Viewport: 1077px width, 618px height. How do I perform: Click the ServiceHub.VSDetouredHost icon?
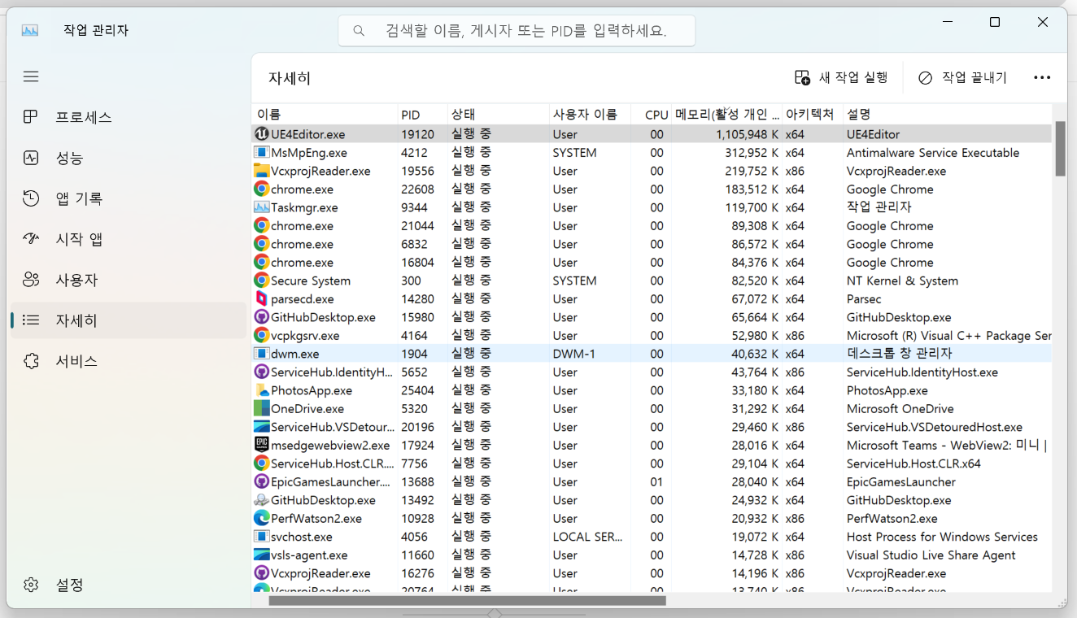coord(261,427)
